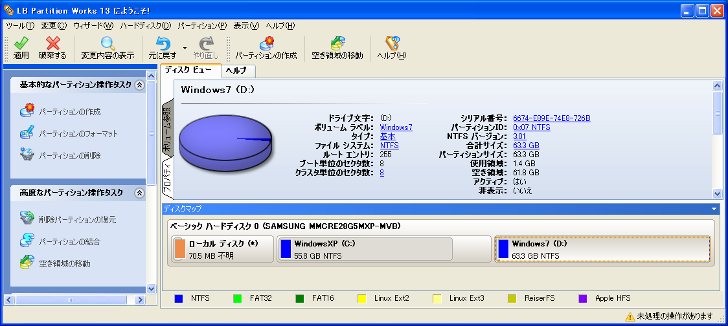Select the プロパティ vertical tab
Image resolution: width=728 pixels, height=326 pixels.
[x=166, y=178]
